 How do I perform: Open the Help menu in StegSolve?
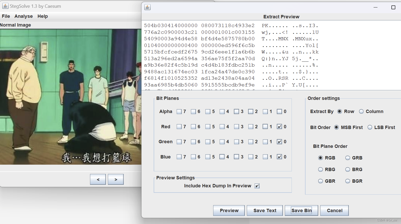[43, 16]
